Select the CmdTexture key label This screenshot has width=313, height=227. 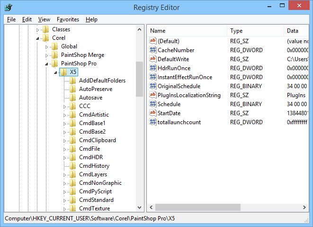click(94, 209)
